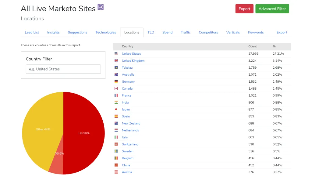Focus the Country Filter text field

click(63, 69)
